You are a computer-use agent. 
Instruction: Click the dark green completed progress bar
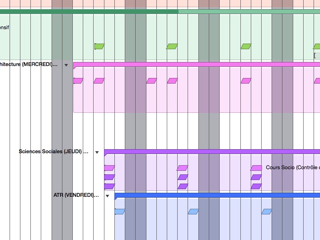point(88,12)
